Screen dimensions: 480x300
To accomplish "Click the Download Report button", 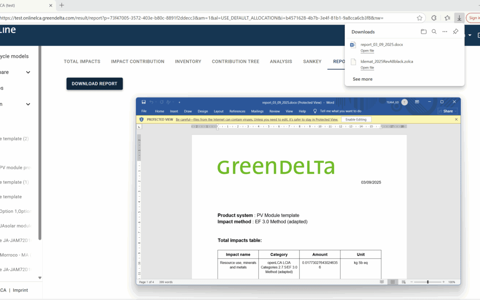I will point(94,84).
